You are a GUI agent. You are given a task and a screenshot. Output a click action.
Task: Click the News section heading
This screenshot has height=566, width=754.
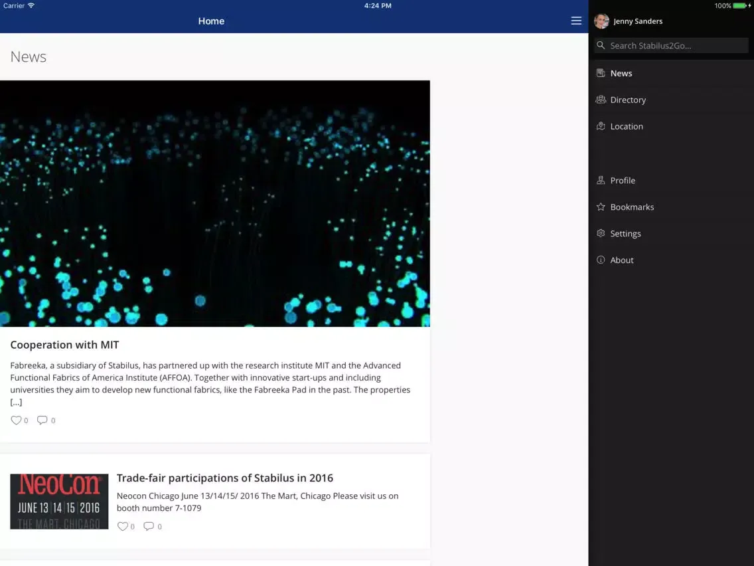[x=29, y=56]
